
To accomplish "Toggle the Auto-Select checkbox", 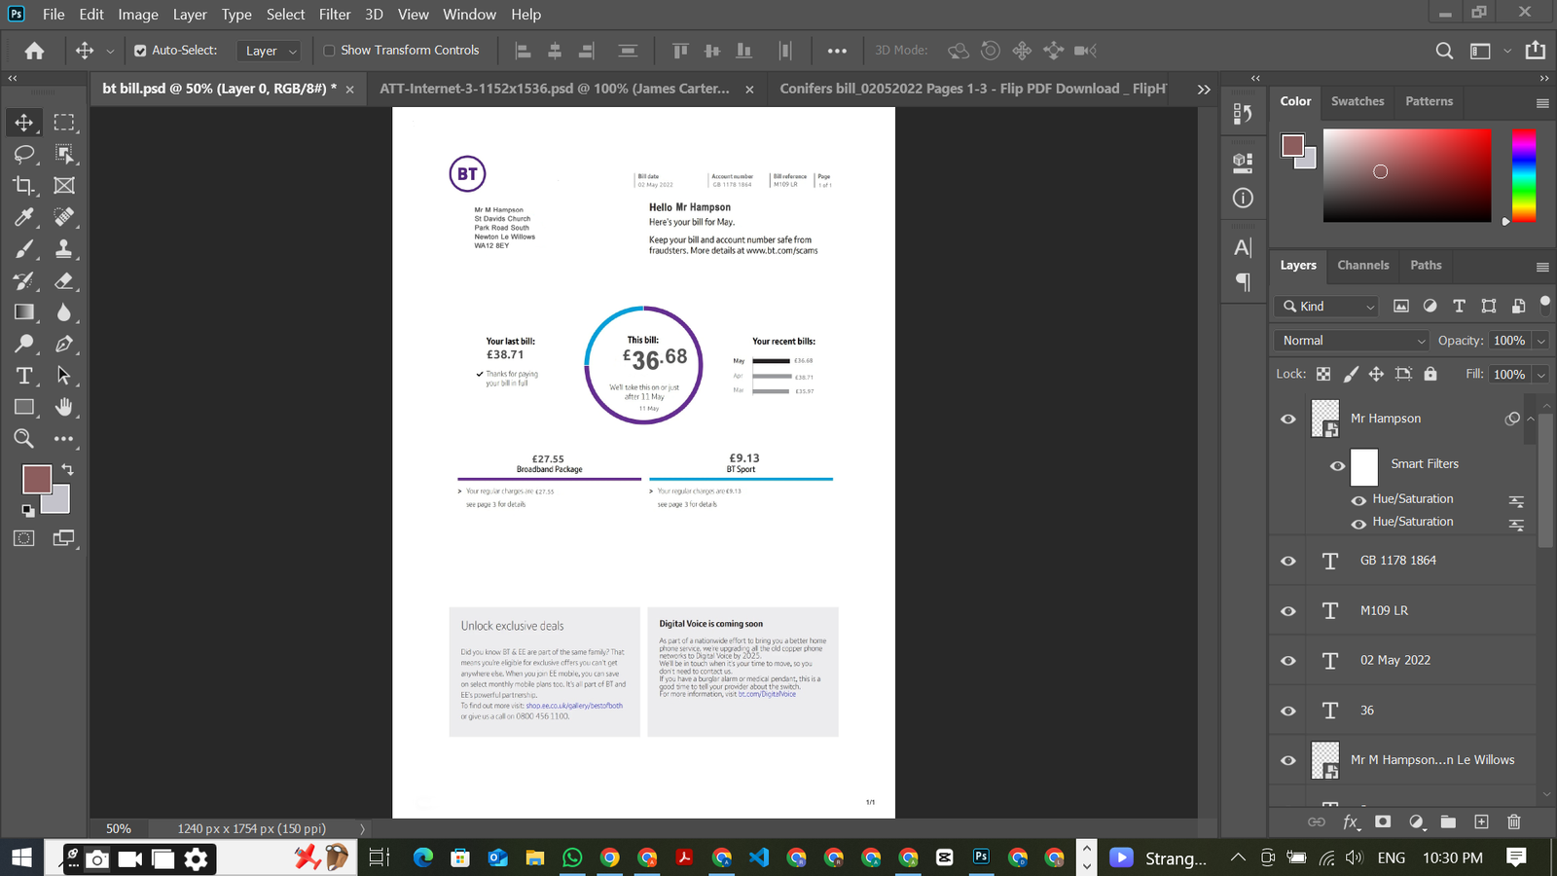I will (x=140, y=51).
